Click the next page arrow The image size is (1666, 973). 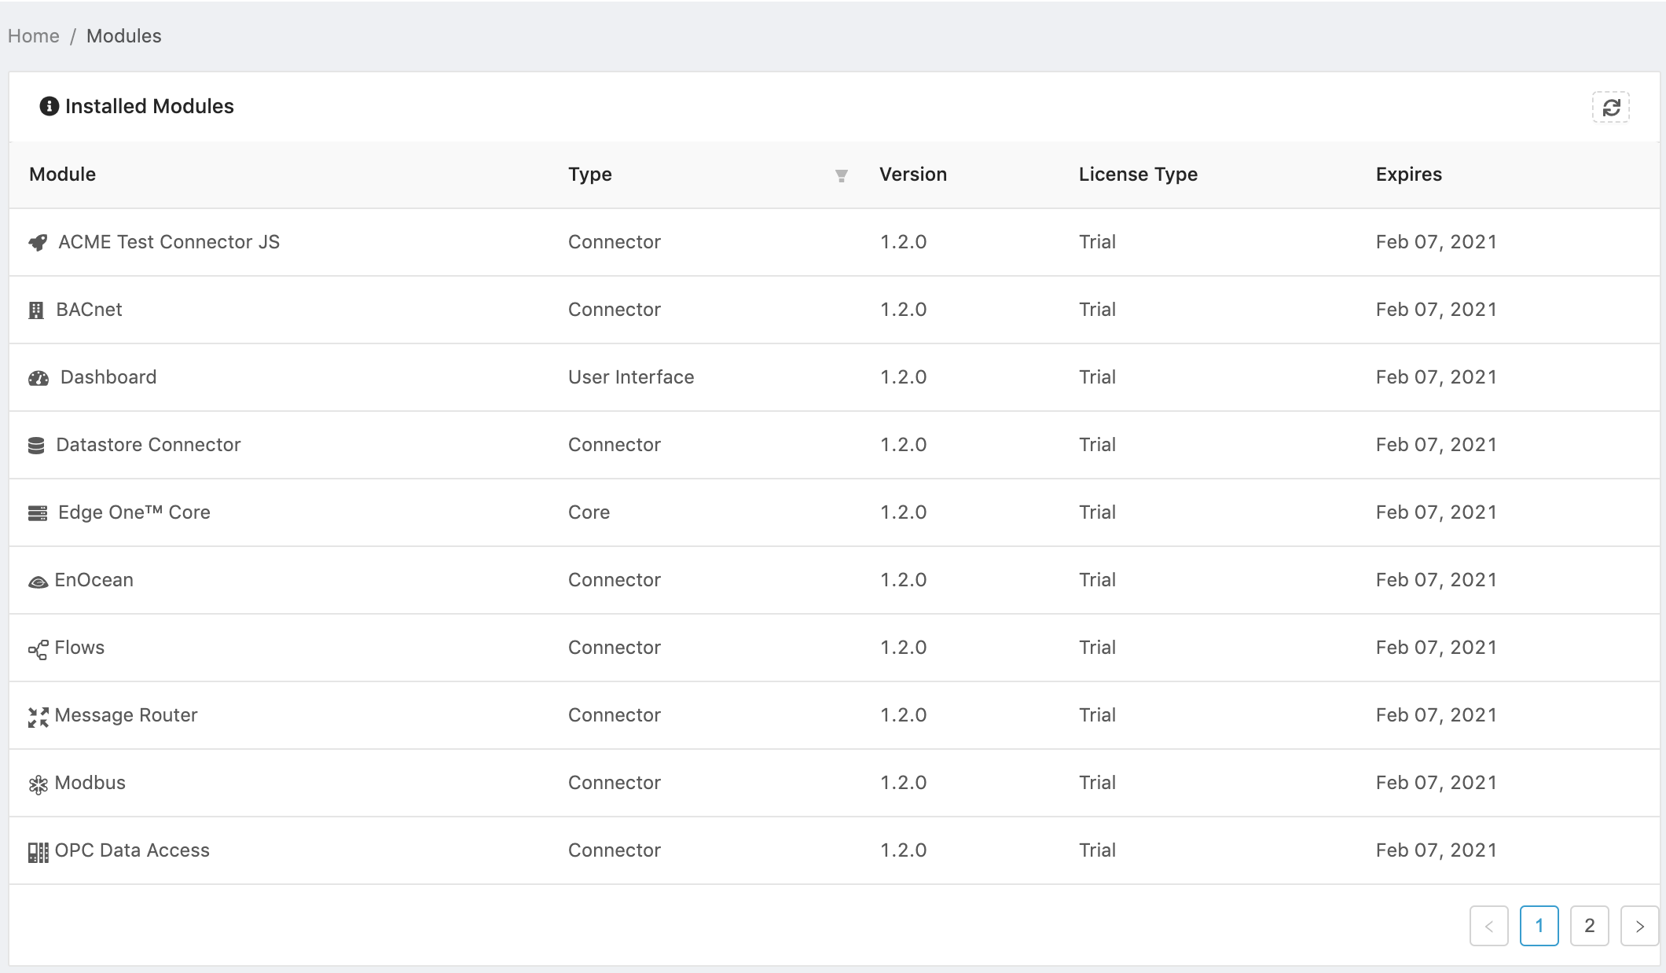[1640, 926]
